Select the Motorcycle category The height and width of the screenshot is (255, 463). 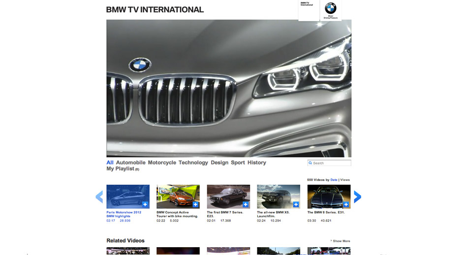[162, 163]
